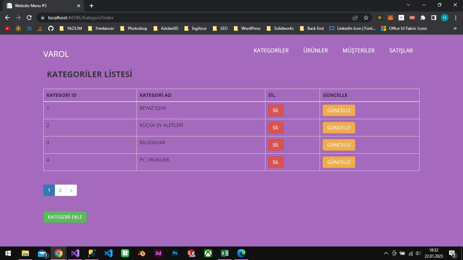Image resolution: width=463 pixels, height=260 pixels.
Task: Open Photoshop from the taskbar
Action: [175, 253]
